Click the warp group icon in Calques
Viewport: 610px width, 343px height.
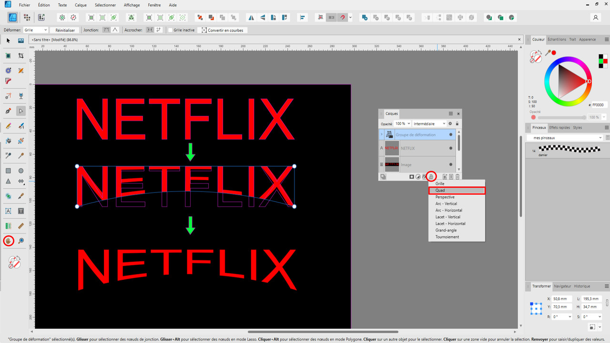(x=431, y=177)
